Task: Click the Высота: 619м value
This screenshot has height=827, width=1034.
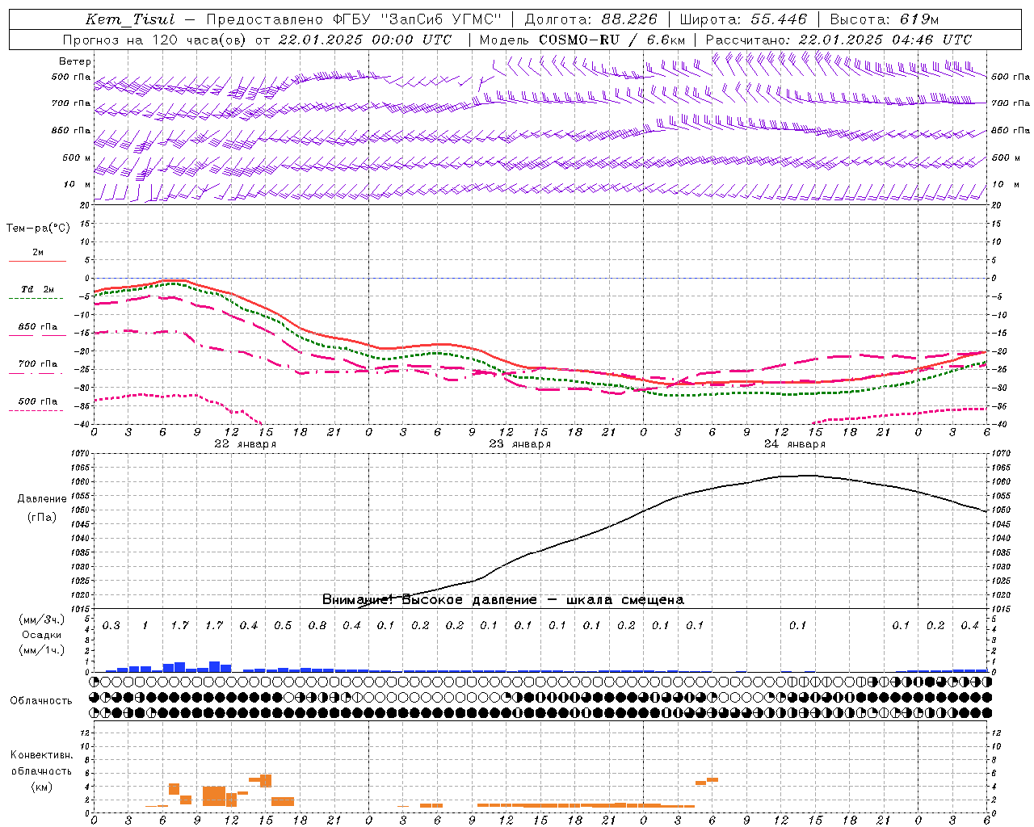Action: 885,19
